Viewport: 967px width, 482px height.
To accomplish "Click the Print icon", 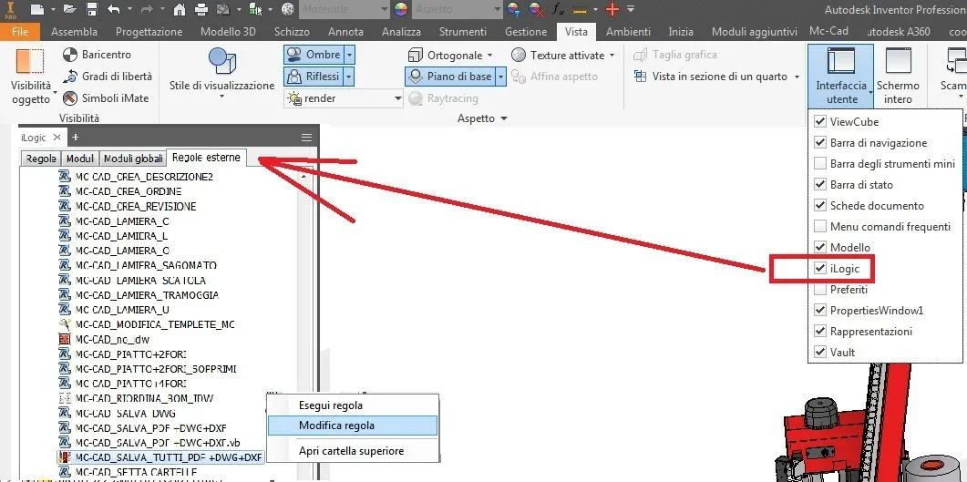I will (x=201, y=9).
